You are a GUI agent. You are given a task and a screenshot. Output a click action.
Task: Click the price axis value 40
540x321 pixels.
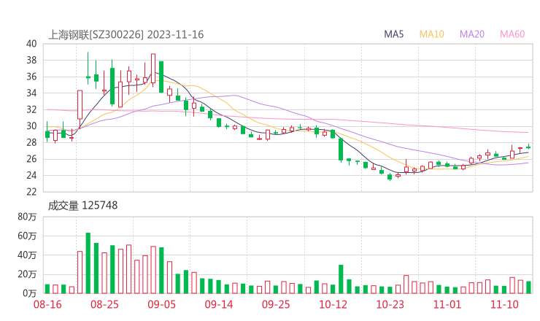click(31, 44)
